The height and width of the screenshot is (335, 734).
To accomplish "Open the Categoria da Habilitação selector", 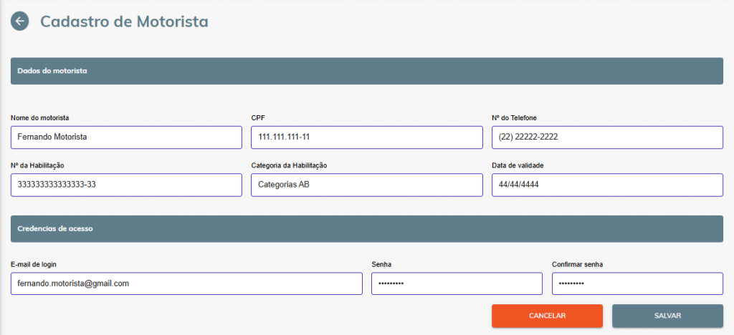I will pos(366,185).
